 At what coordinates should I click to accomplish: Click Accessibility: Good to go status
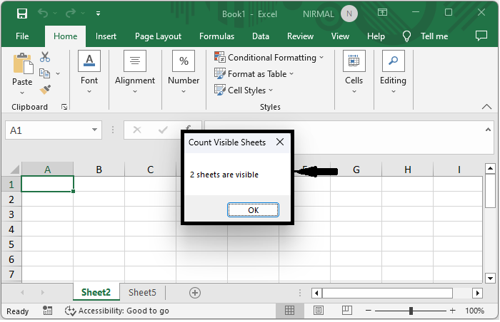[117, 311]
